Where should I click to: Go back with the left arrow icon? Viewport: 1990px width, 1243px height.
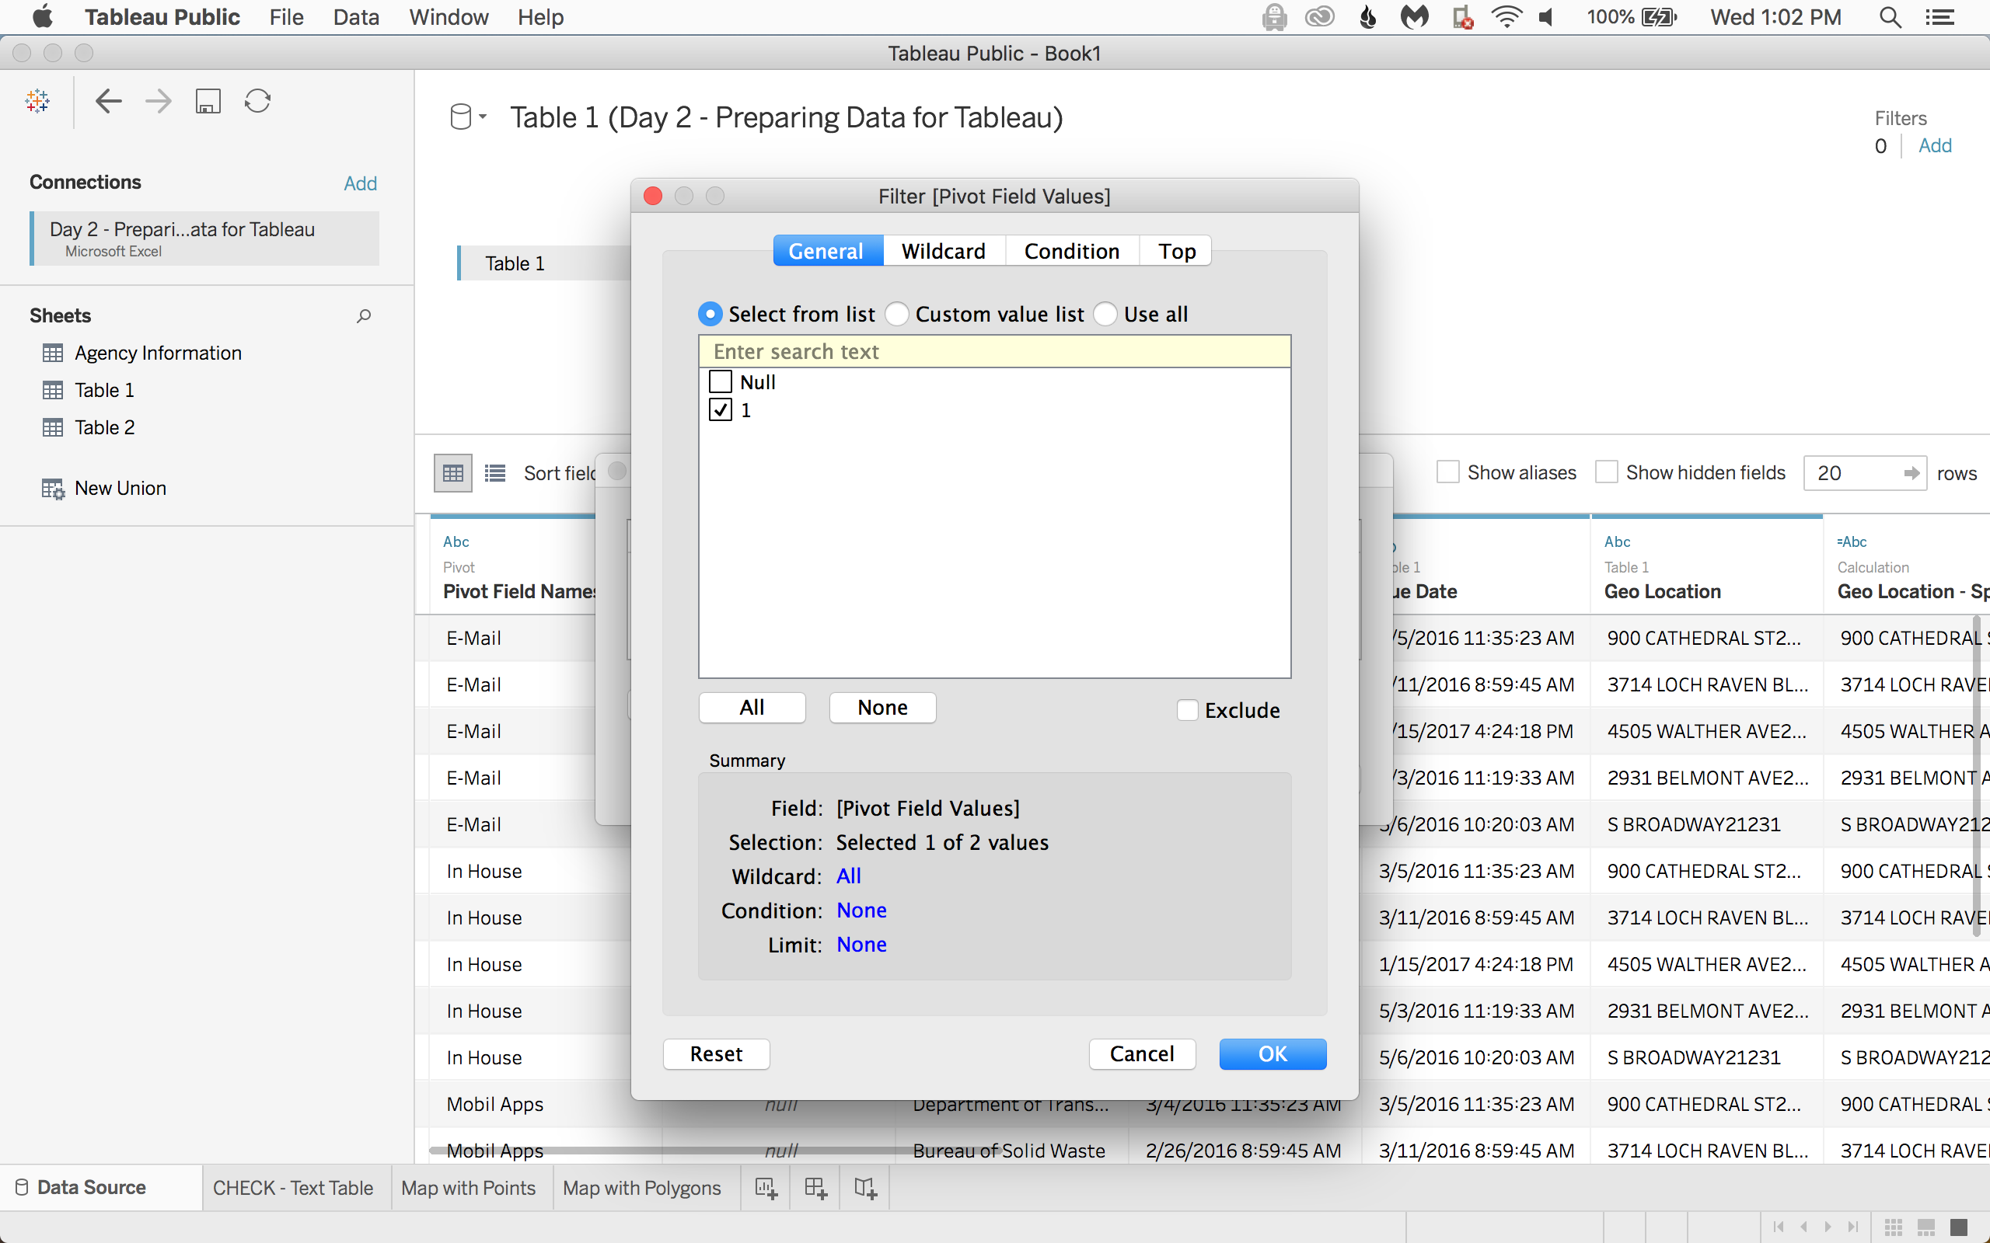[109, 101]
